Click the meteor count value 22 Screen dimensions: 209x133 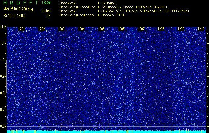click(48, 15)
